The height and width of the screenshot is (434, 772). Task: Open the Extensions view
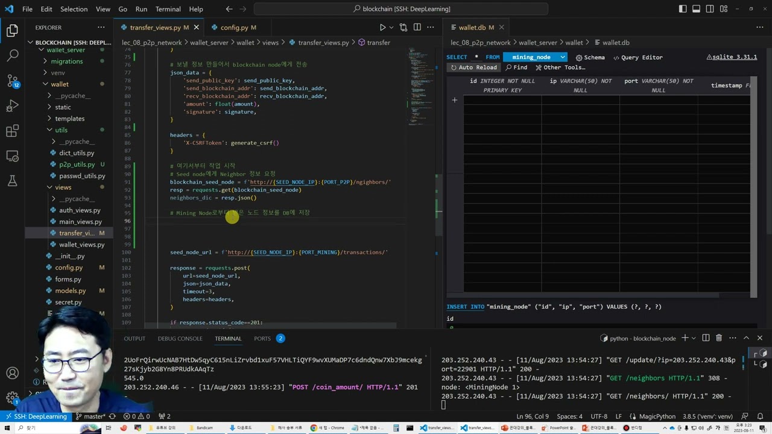(x=12, y=131)
